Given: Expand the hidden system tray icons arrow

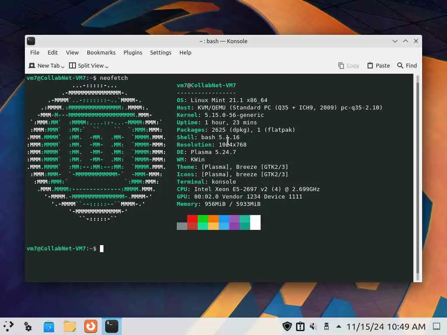Looking at the screenshot, I should (x=339, y=326).
